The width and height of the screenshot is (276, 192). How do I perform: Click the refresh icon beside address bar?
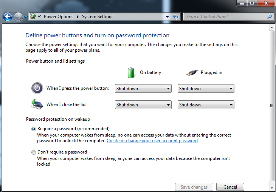[x=176, y=17]
